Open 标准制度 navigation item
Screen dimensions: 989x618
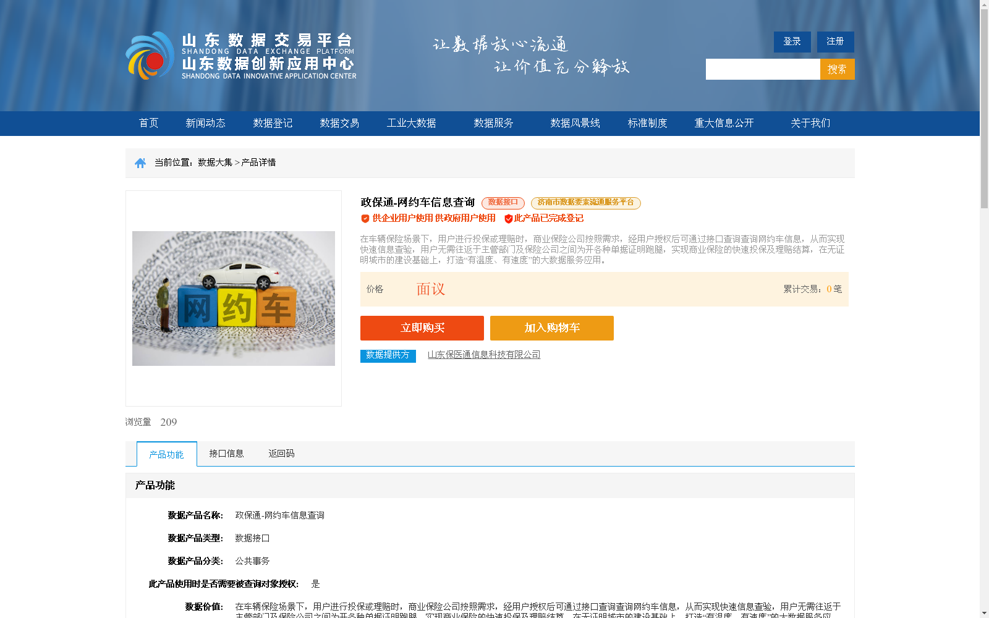pyautogui.click(x=648, y=123)
